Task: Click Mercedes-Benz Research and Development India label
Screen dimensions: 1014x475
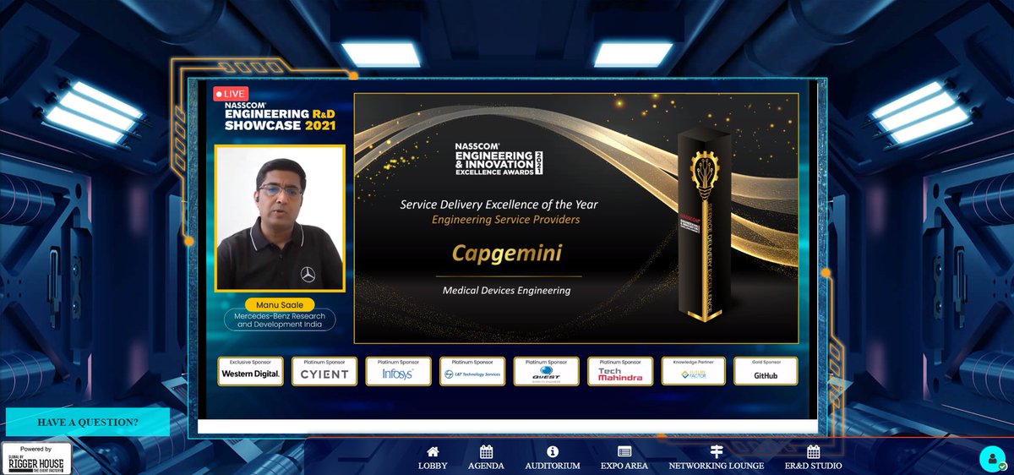Action: pyautogui.click(x=280, y=319)
